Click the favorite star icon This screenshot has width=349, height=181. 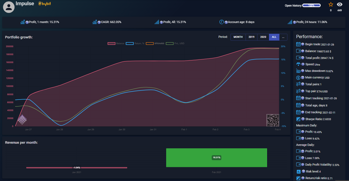[331, 4]
